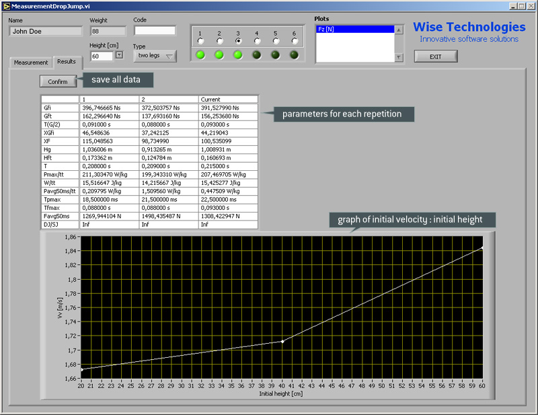The image size is (538, 415).
Task: Switch to the Measurement tab
Action: (31, 63)
